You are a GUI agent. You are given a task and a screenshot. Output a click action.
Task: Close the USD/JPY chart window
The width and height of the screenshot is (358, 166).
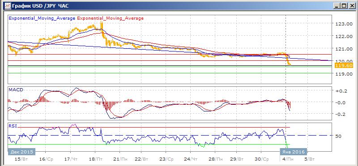click(x=352, y=6)
